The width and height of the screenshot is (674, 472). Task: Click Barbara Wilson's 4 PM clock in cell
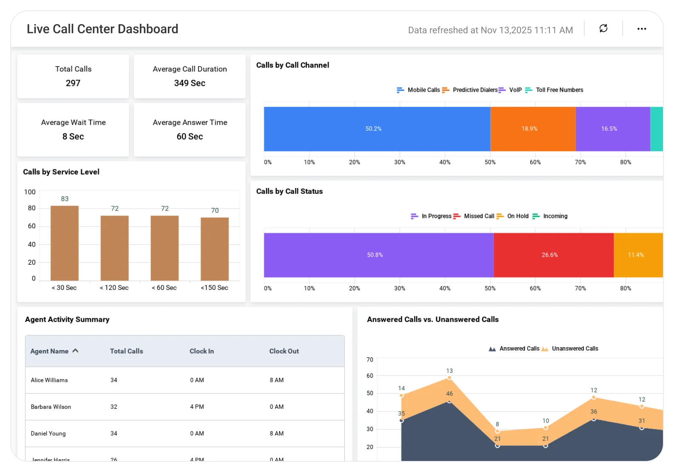(197, 407)
